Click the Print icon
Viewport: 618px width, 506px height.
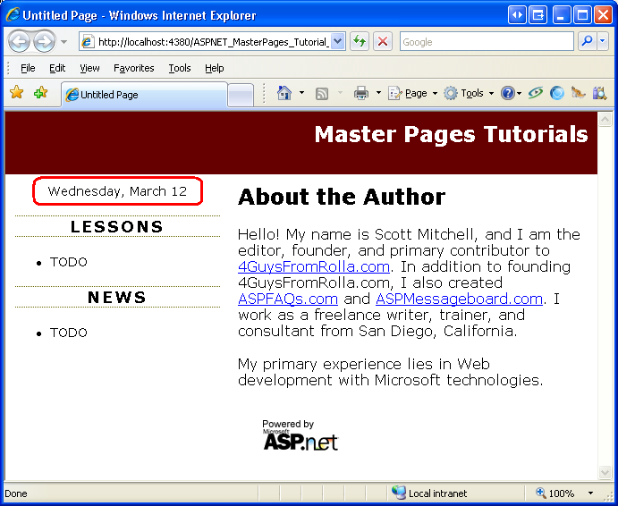coord(361,93)
